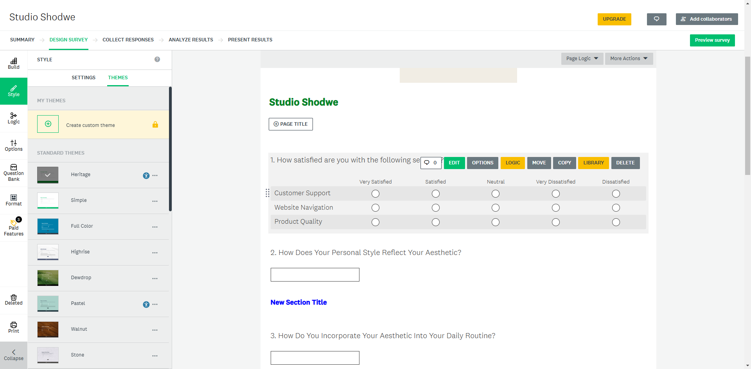
Task: Open the Deleted items trash icon
Action: pyautogui.click(x=14, y=299)
